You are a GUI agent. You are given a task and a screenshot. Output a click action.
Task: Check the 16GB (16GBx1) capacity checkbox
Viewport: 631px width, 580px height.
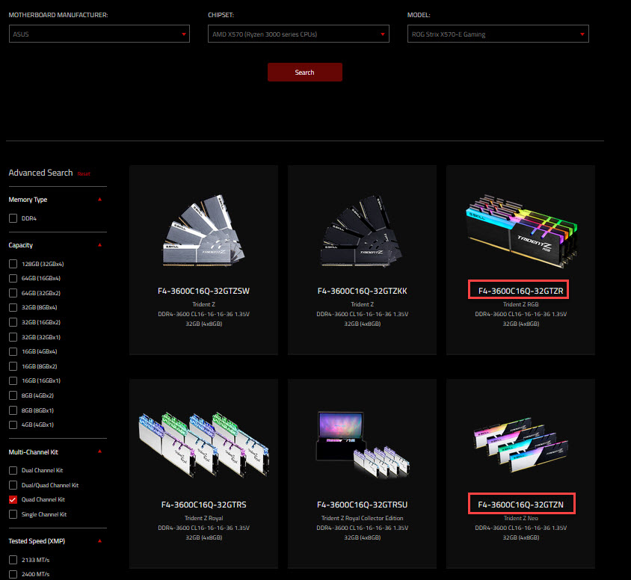coord(13,380)
